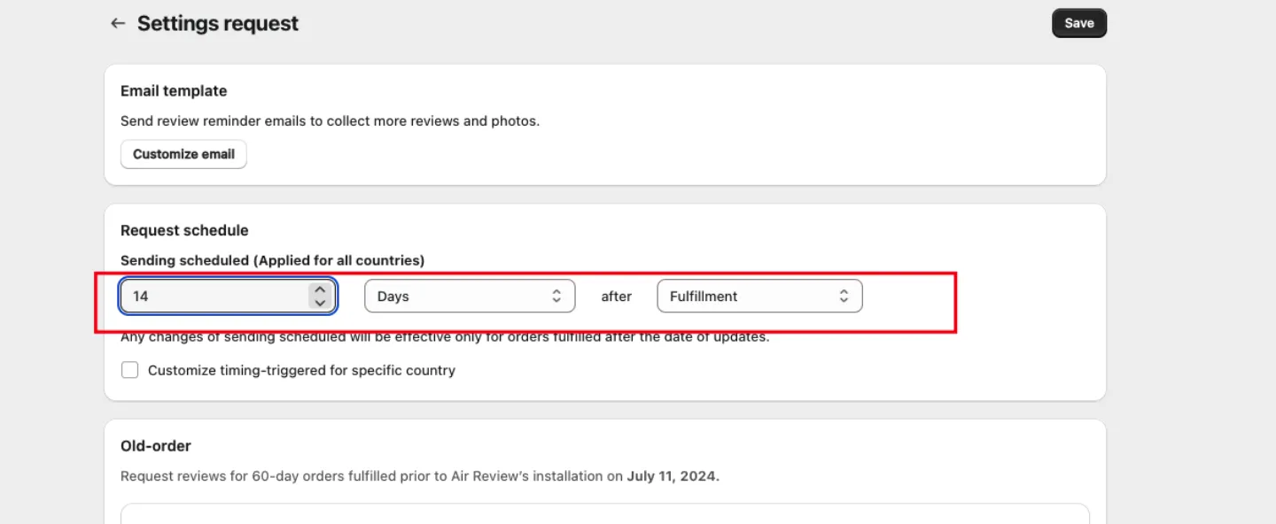This screenshot has width=1276, height=524.
Task: Select the 'Sending scheduled (Applied for all countries)' label
Action: point(273,260)
